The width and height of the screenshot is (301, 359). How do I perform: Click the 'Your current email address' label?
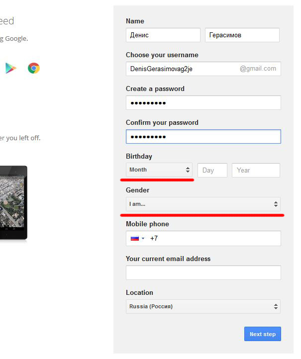pos(168,259)
